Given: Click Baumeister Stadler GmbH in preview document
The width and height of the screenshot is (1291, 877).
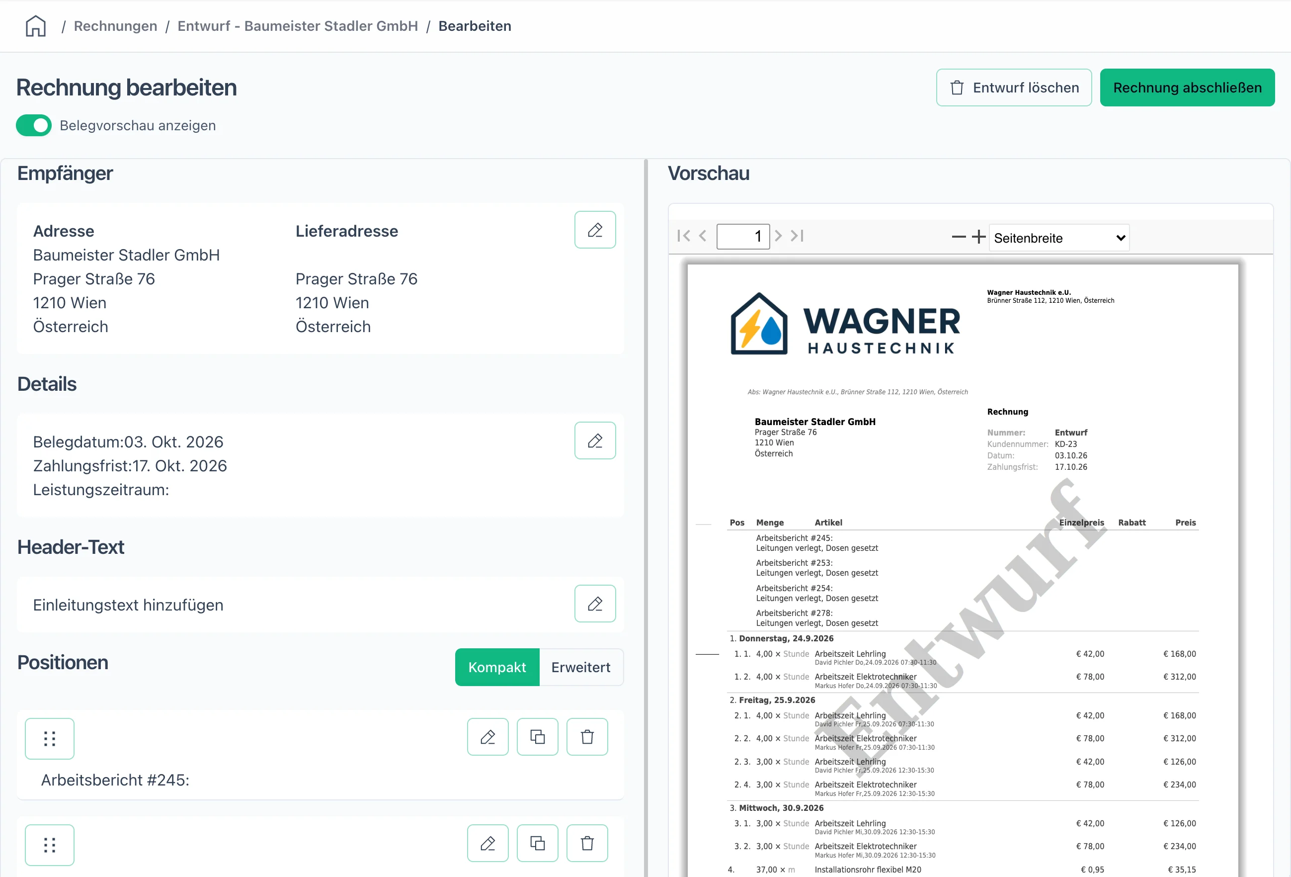Looking at the screenshot, I should click(x=815, y=422).
